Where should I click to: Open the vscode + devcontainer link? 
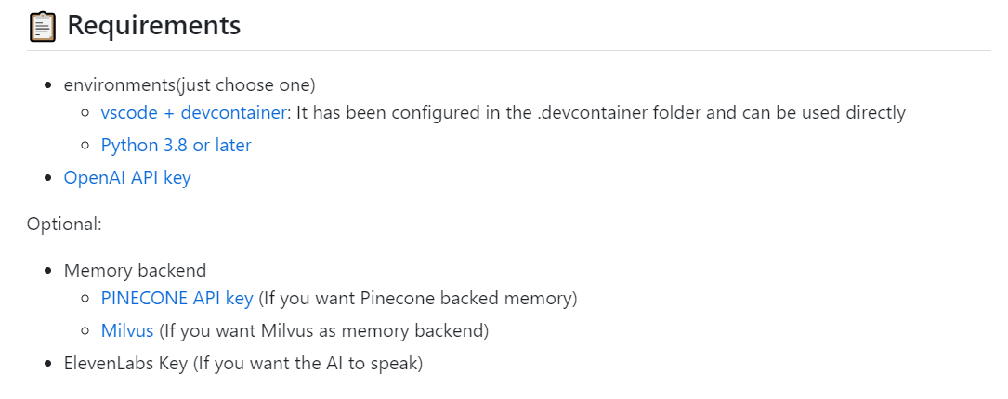195,113
